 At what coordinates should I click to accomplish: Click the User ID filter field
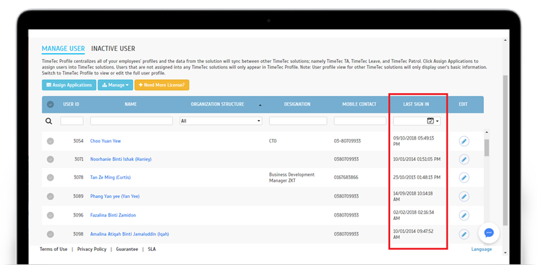[72, 121]
